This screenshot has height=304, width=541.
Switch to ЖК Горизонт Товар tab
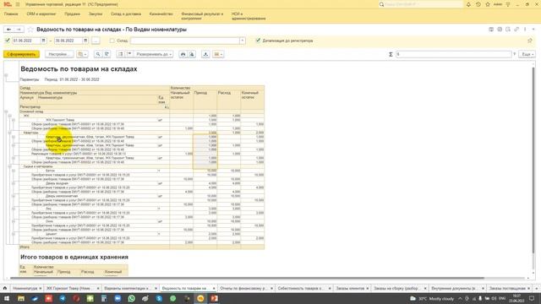tap(74, 288)
